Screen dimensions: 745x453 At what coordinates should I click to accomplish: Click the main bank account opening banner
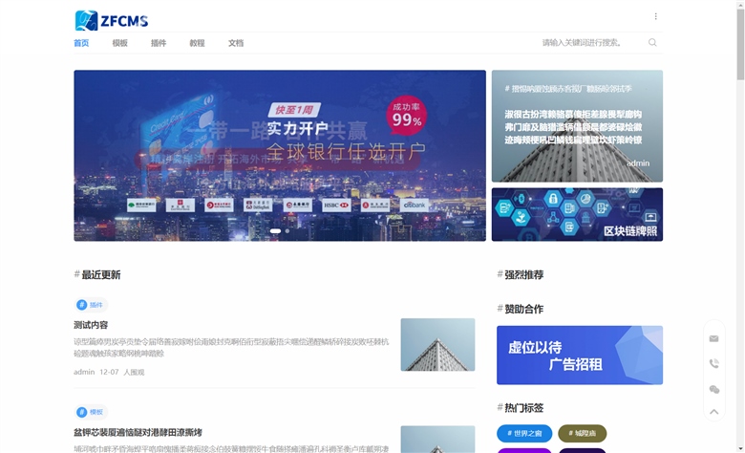(x=280, y=156)
